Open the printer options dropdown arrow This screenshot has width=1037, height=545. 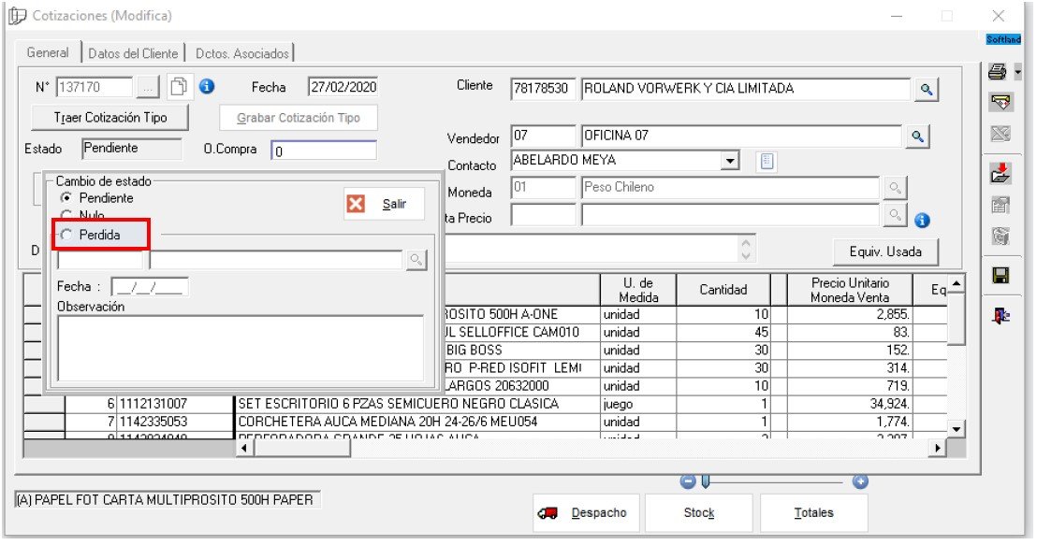tap(1018, 71)
